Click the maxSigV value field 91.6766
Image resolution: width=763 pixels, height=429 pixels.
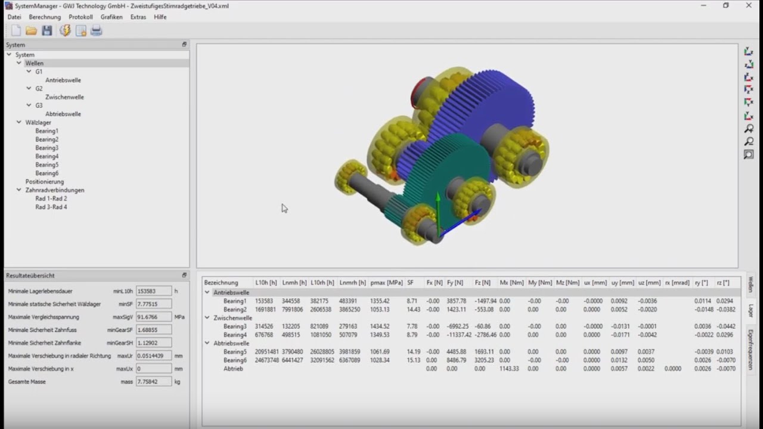tap(153, 317)
